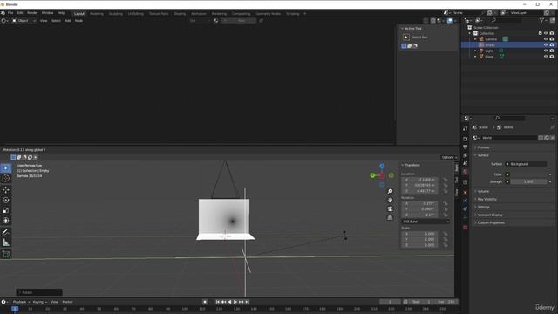
Task: Toggle Collection visibility eye in outliner
Action: pyautogui.click(x=546, y=33)
